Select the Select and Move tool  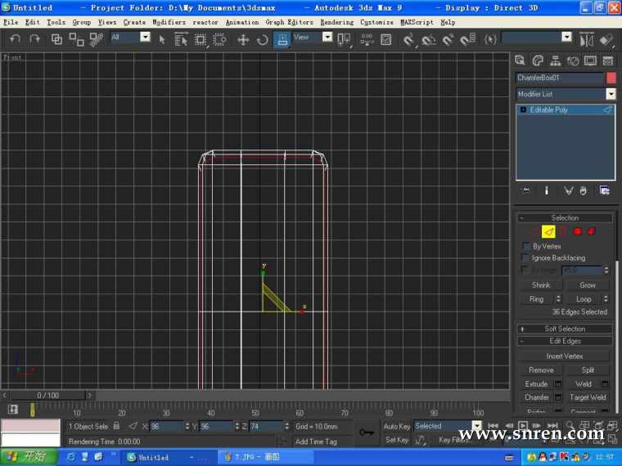[x=243, y=39]
